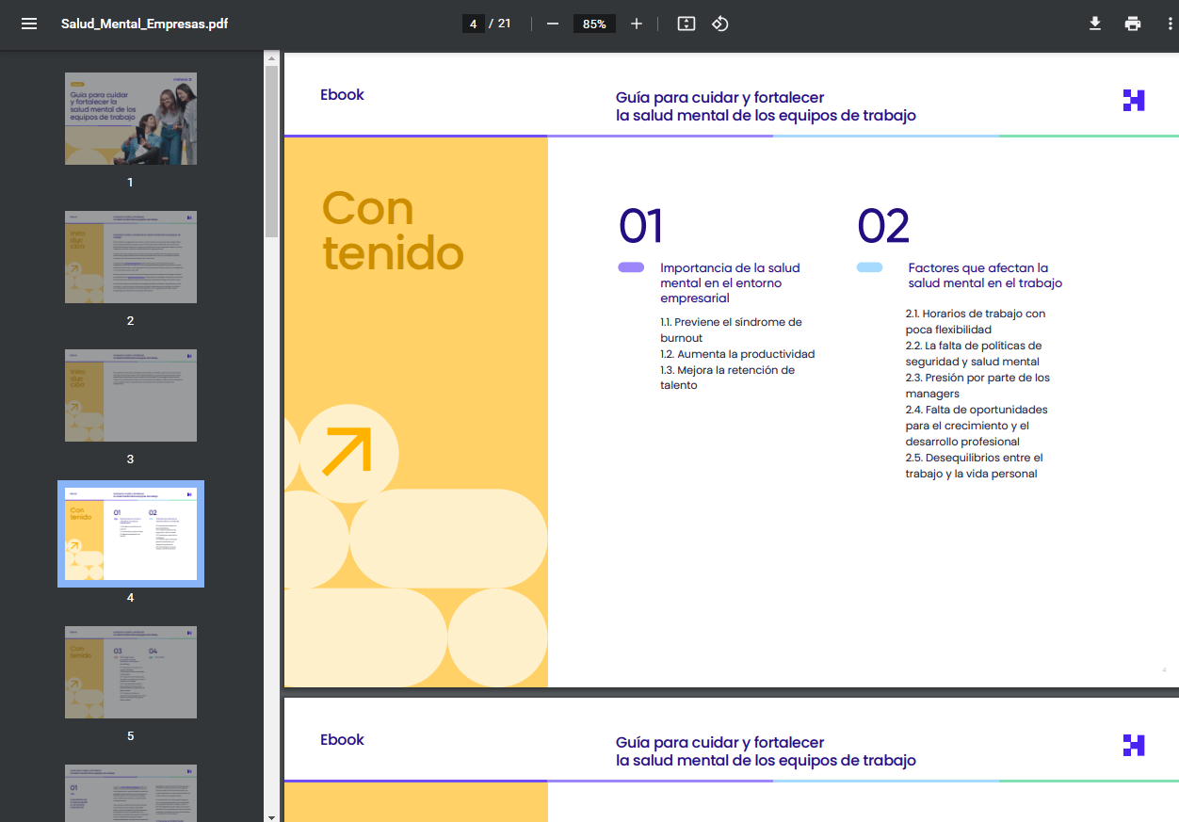The width and height of the screenshot is (1179, 822).
Task: Select the page 1 cover thumbnail
Action: click(130, 119)
